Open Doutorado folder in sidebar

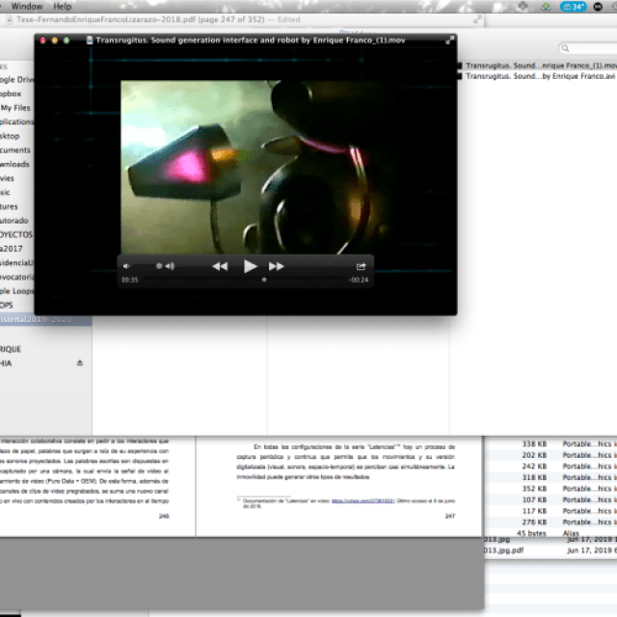14,221
